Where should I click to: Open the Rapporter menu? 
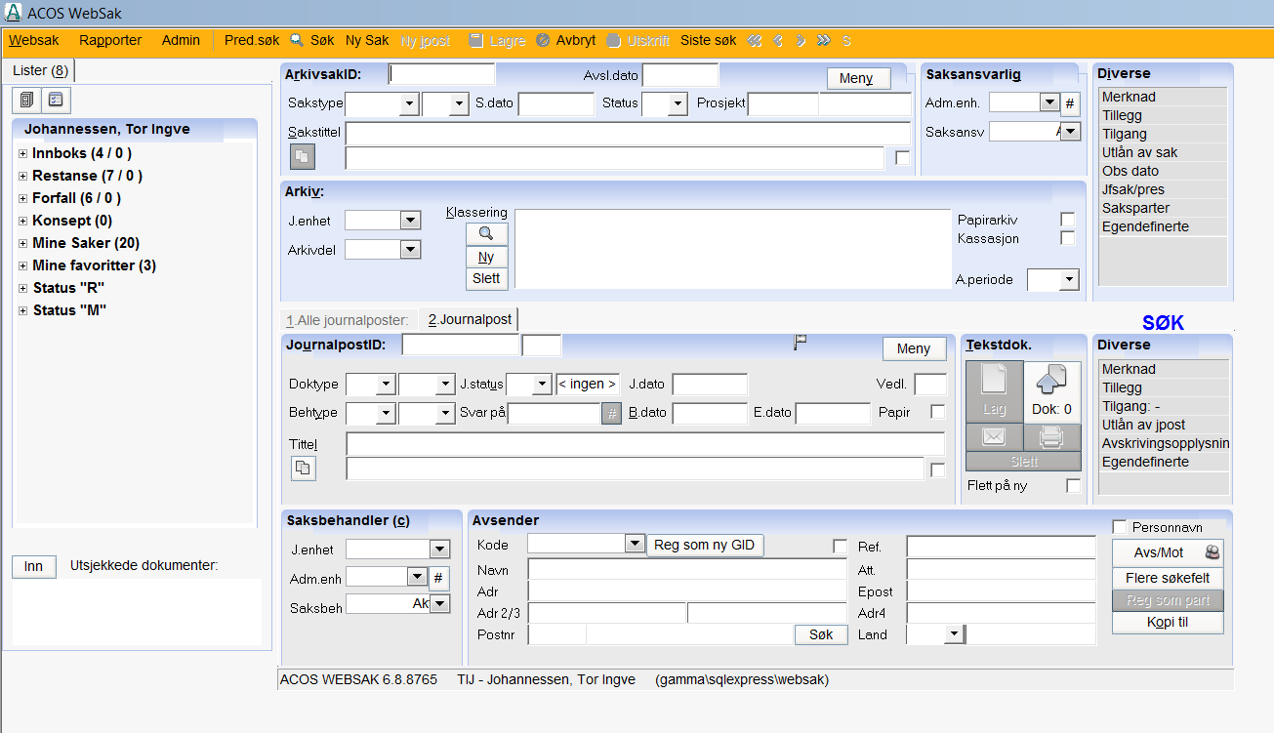tap(110, 41)
